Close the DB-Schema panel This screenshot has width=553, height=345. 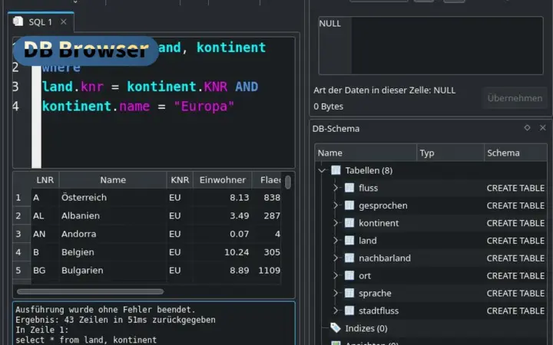[x=543, y=128]
